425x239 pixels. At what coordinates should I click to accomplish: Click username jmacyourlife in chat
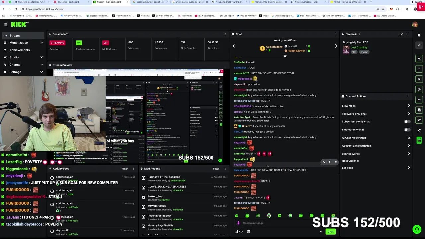pyautogui.click(x=241, y=170)
